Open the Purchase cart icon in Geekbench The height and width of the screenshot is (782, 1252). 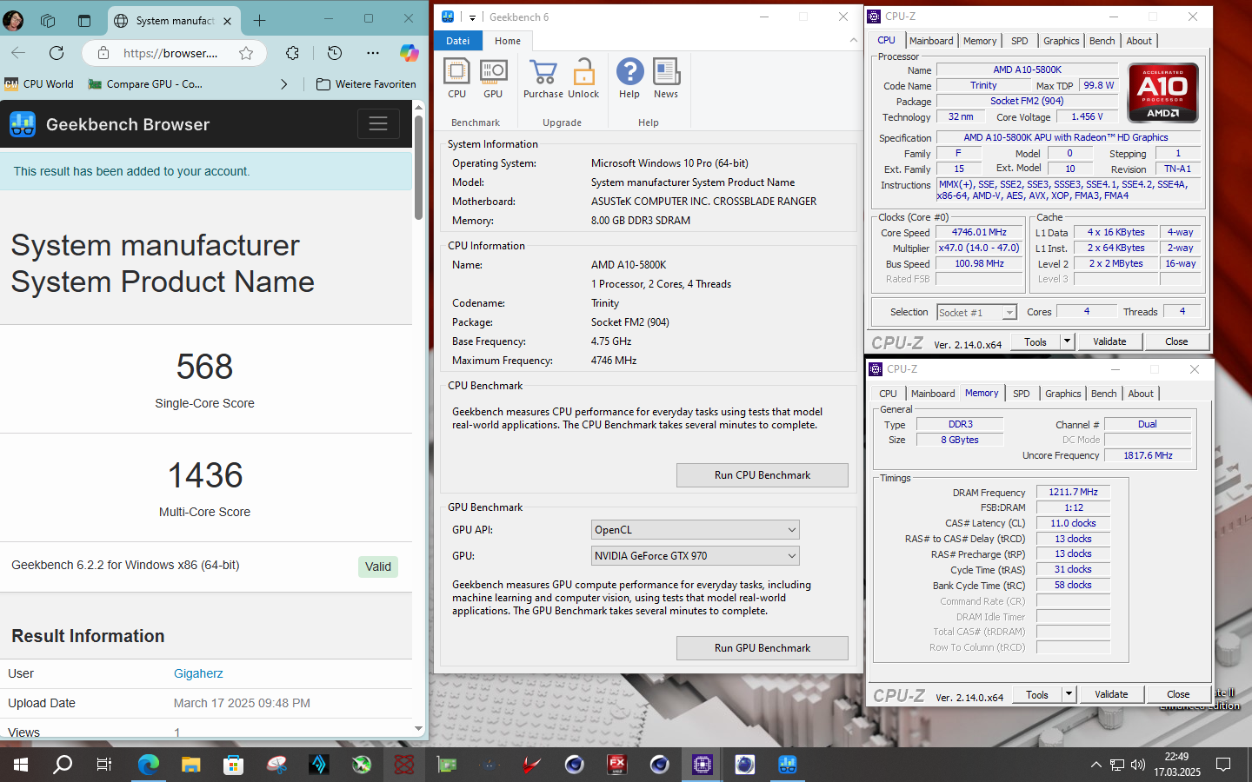click(543, 78)
